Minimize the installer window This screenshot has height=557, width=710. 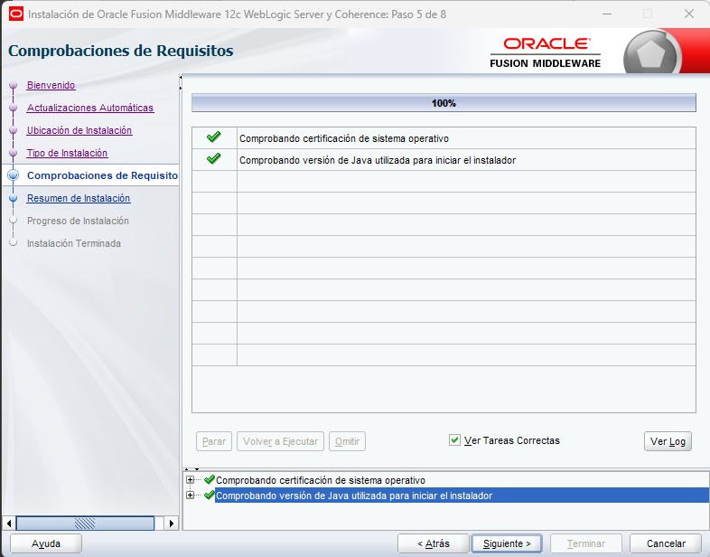point(607,14)
